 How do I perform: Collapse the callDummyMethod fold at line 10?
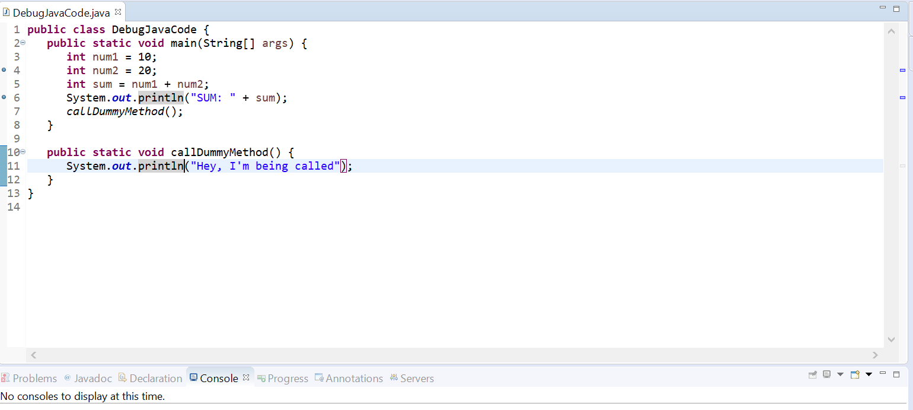pyautogui.click(x=23, y=152)
